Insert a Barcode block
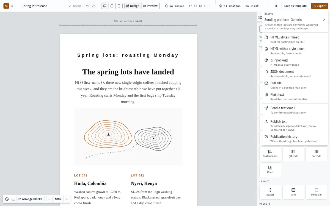Image resolution: width=330 pixels, height=206 pixels. [x=316, y=154]
